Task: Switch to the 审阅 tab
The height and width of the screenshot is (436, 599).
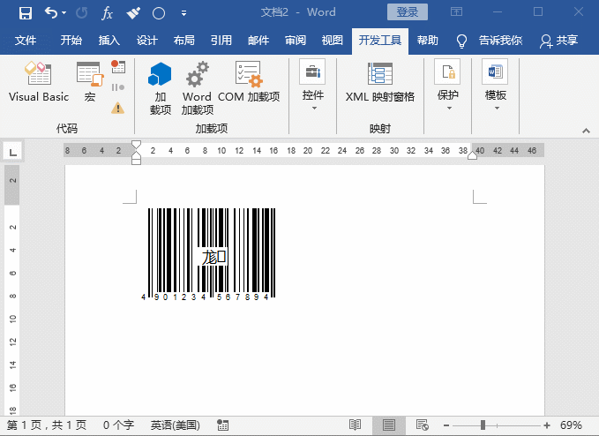Action: (296, 40)
